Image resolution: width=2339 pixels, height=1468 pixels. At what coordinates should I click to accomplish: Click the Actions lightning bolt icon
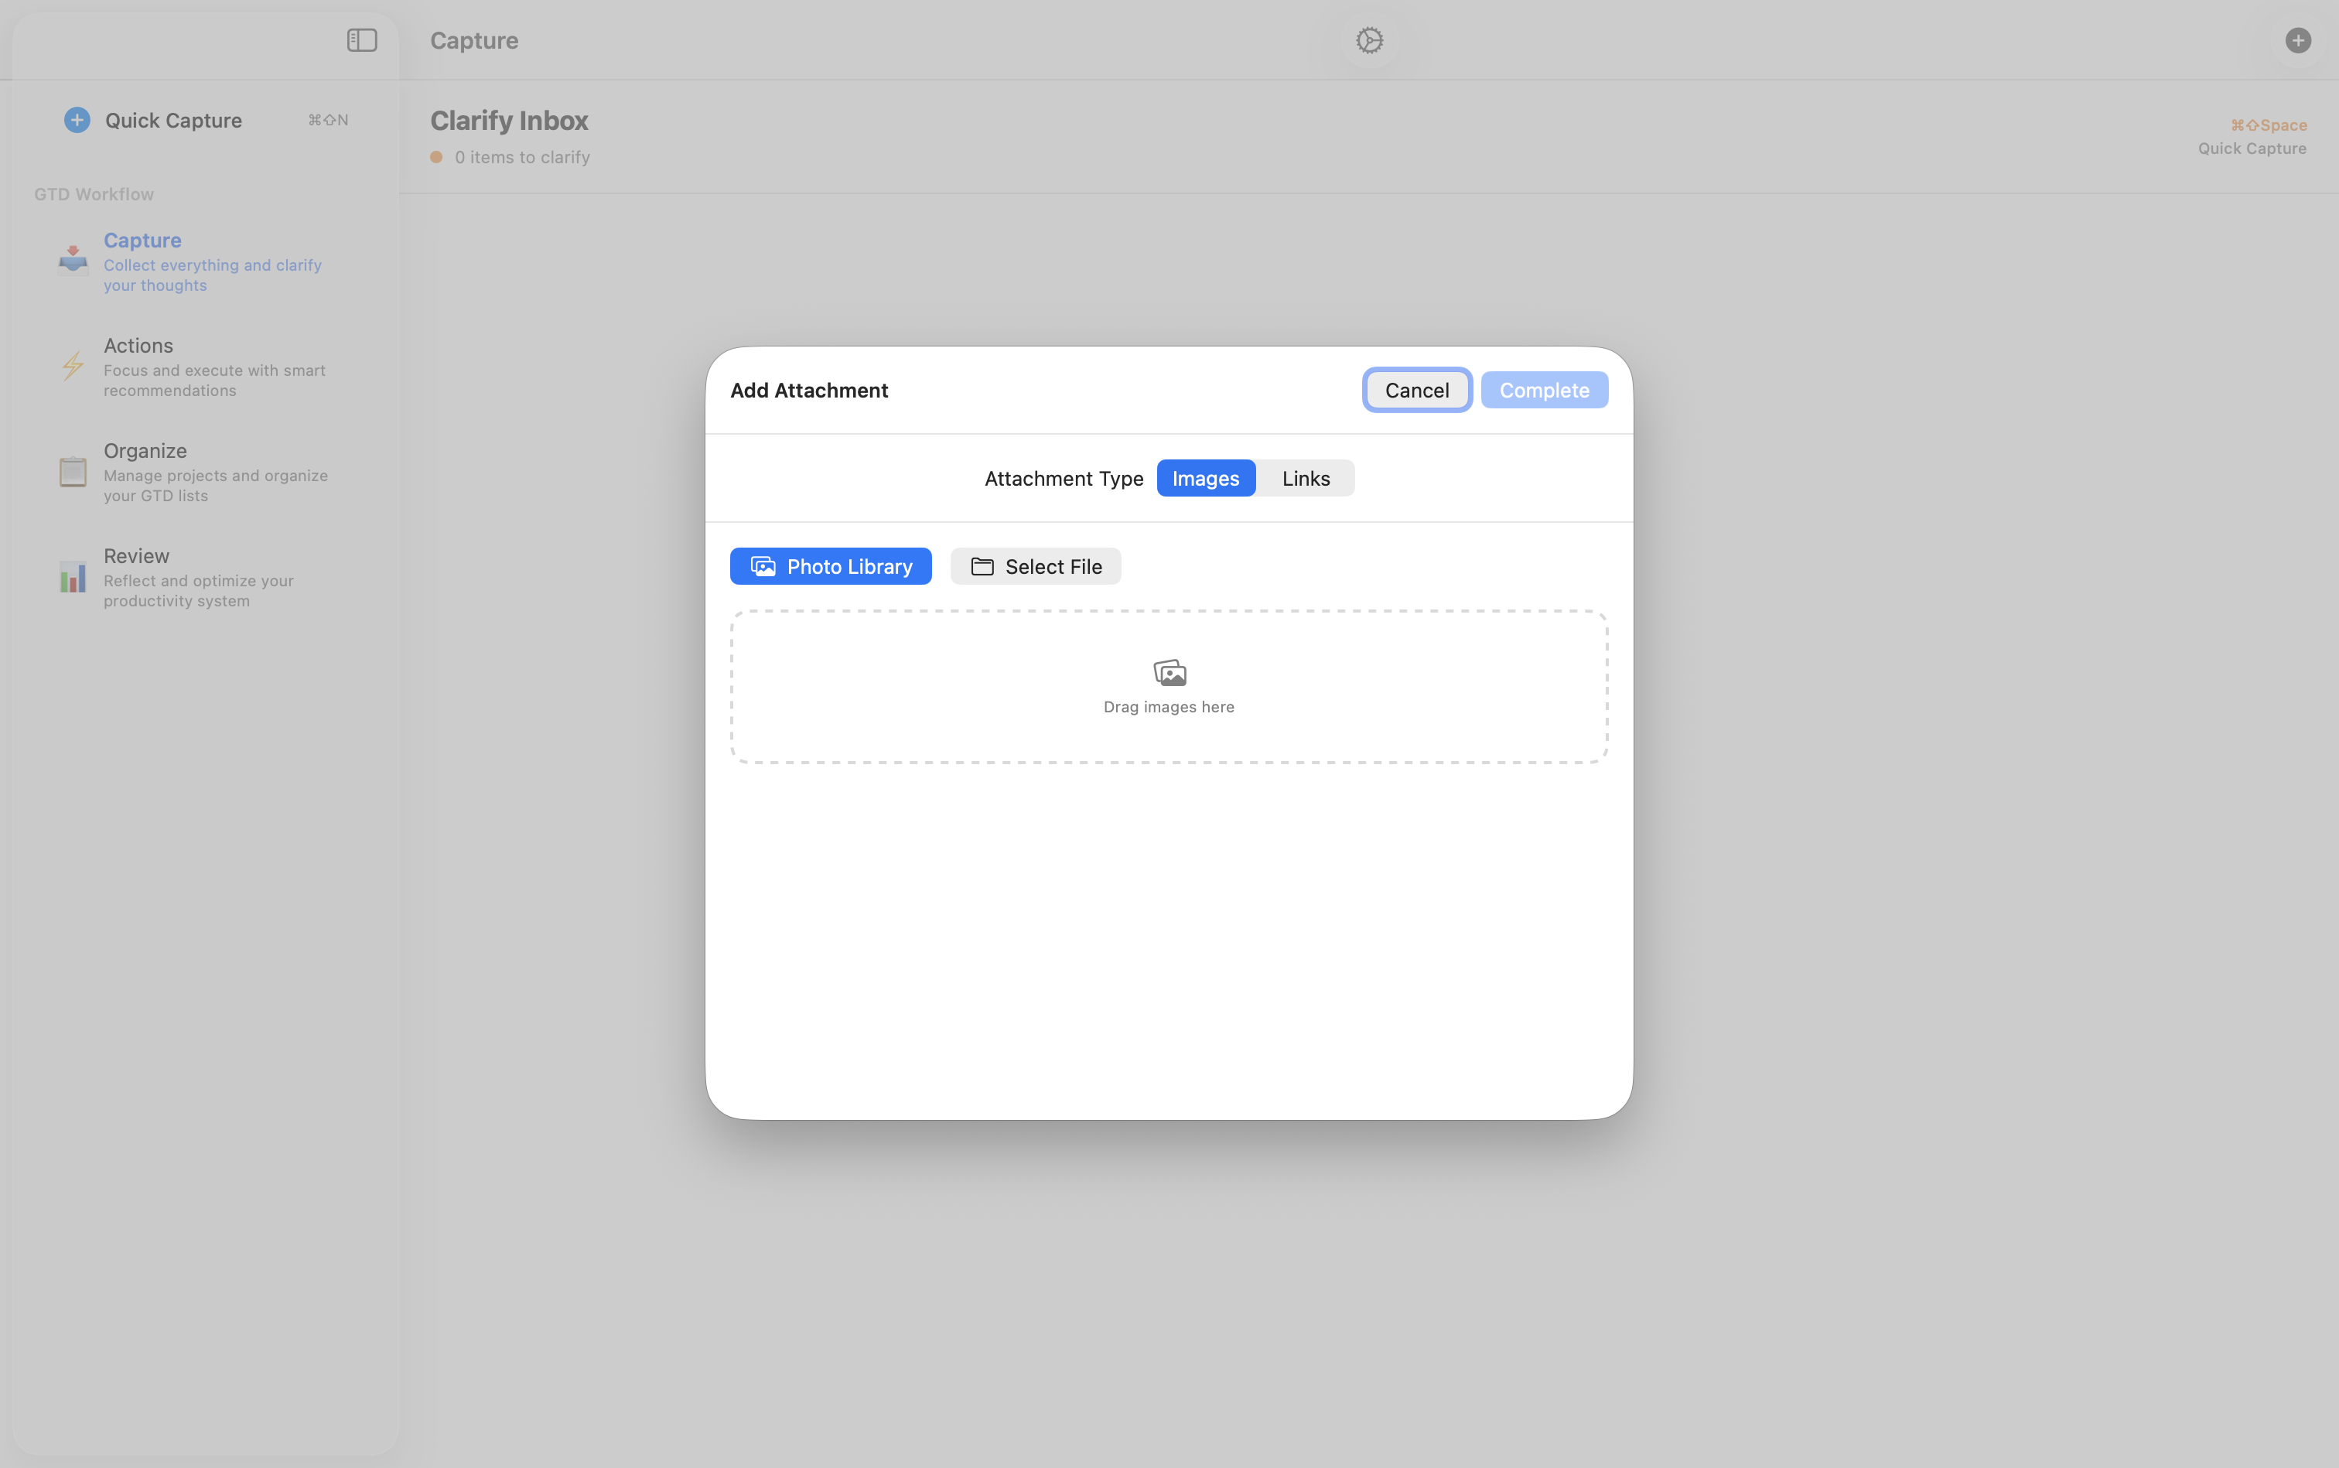(x=72, y=366)
